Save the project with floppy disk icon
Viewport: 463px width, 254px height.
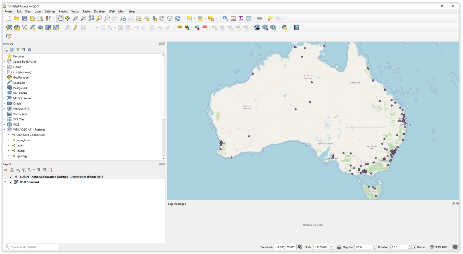click(x=24, y=18)
